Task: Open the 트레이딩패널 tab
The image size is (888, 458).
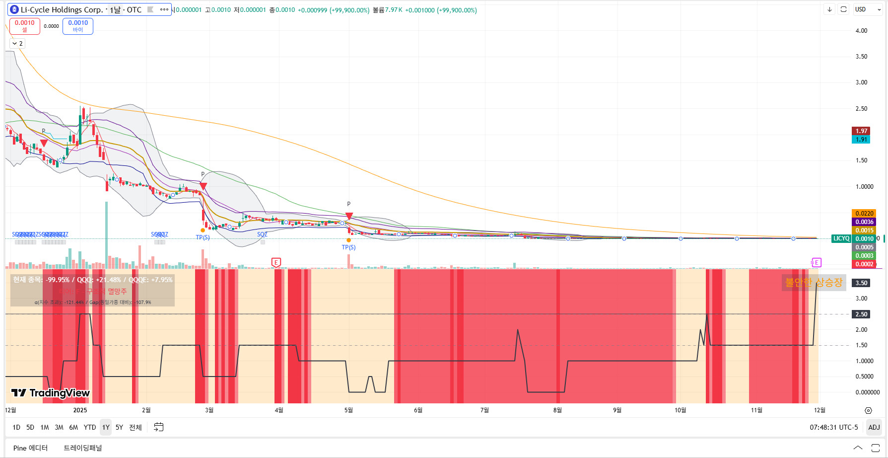Action: (83, 448)
